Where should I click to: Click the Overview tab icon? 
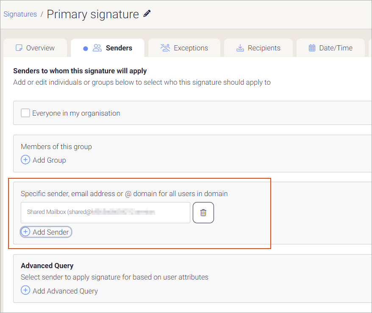[x=19, y=48]
